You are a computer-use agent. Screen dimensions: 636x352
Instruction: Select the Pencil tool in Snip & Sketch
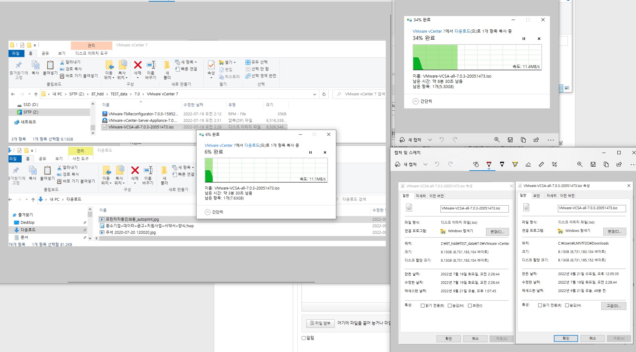(502, 164)
